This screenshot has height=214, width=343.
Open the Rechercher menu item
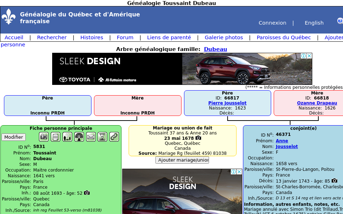point(52,37)
